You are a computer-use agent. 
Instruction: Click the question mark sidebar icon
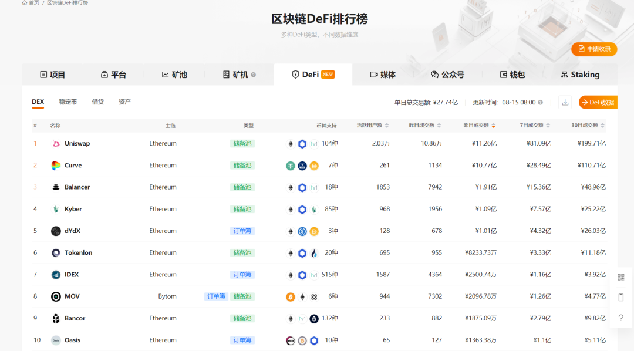[621, 318]
